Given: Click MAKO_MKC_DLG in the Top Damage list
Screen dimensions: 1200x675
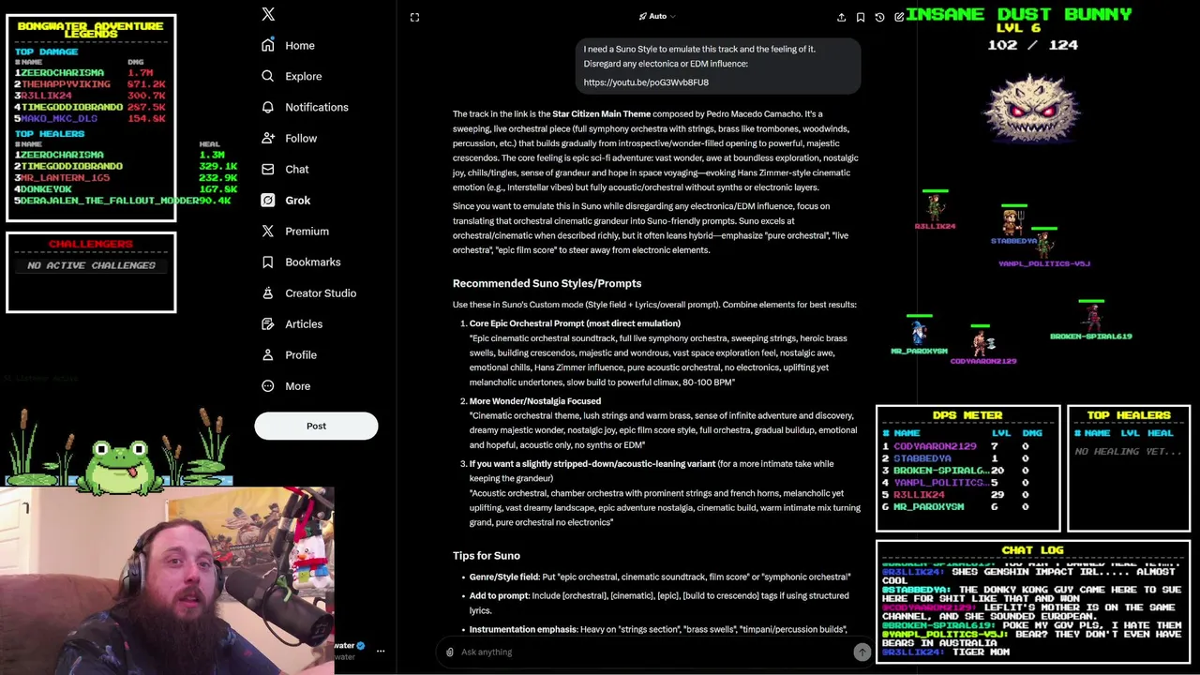Looking at the screenshot, I should (59, 119).
